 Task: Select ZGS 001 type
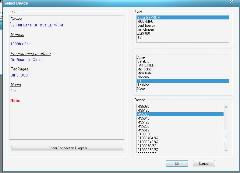click(x=183, y=33)
